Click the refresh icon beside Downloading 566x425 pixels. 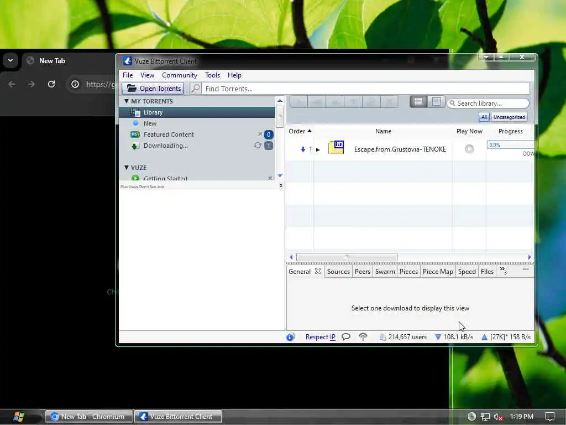click(x=258, y=146)
